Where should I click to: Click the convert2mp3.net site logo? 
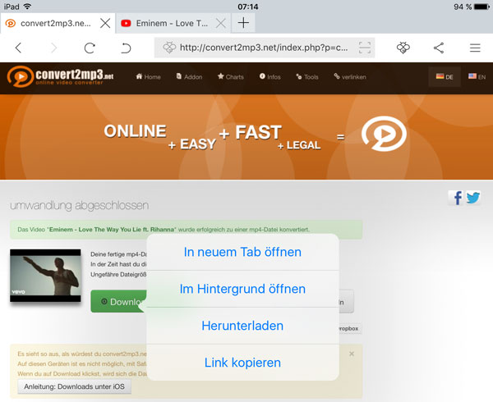60,76
